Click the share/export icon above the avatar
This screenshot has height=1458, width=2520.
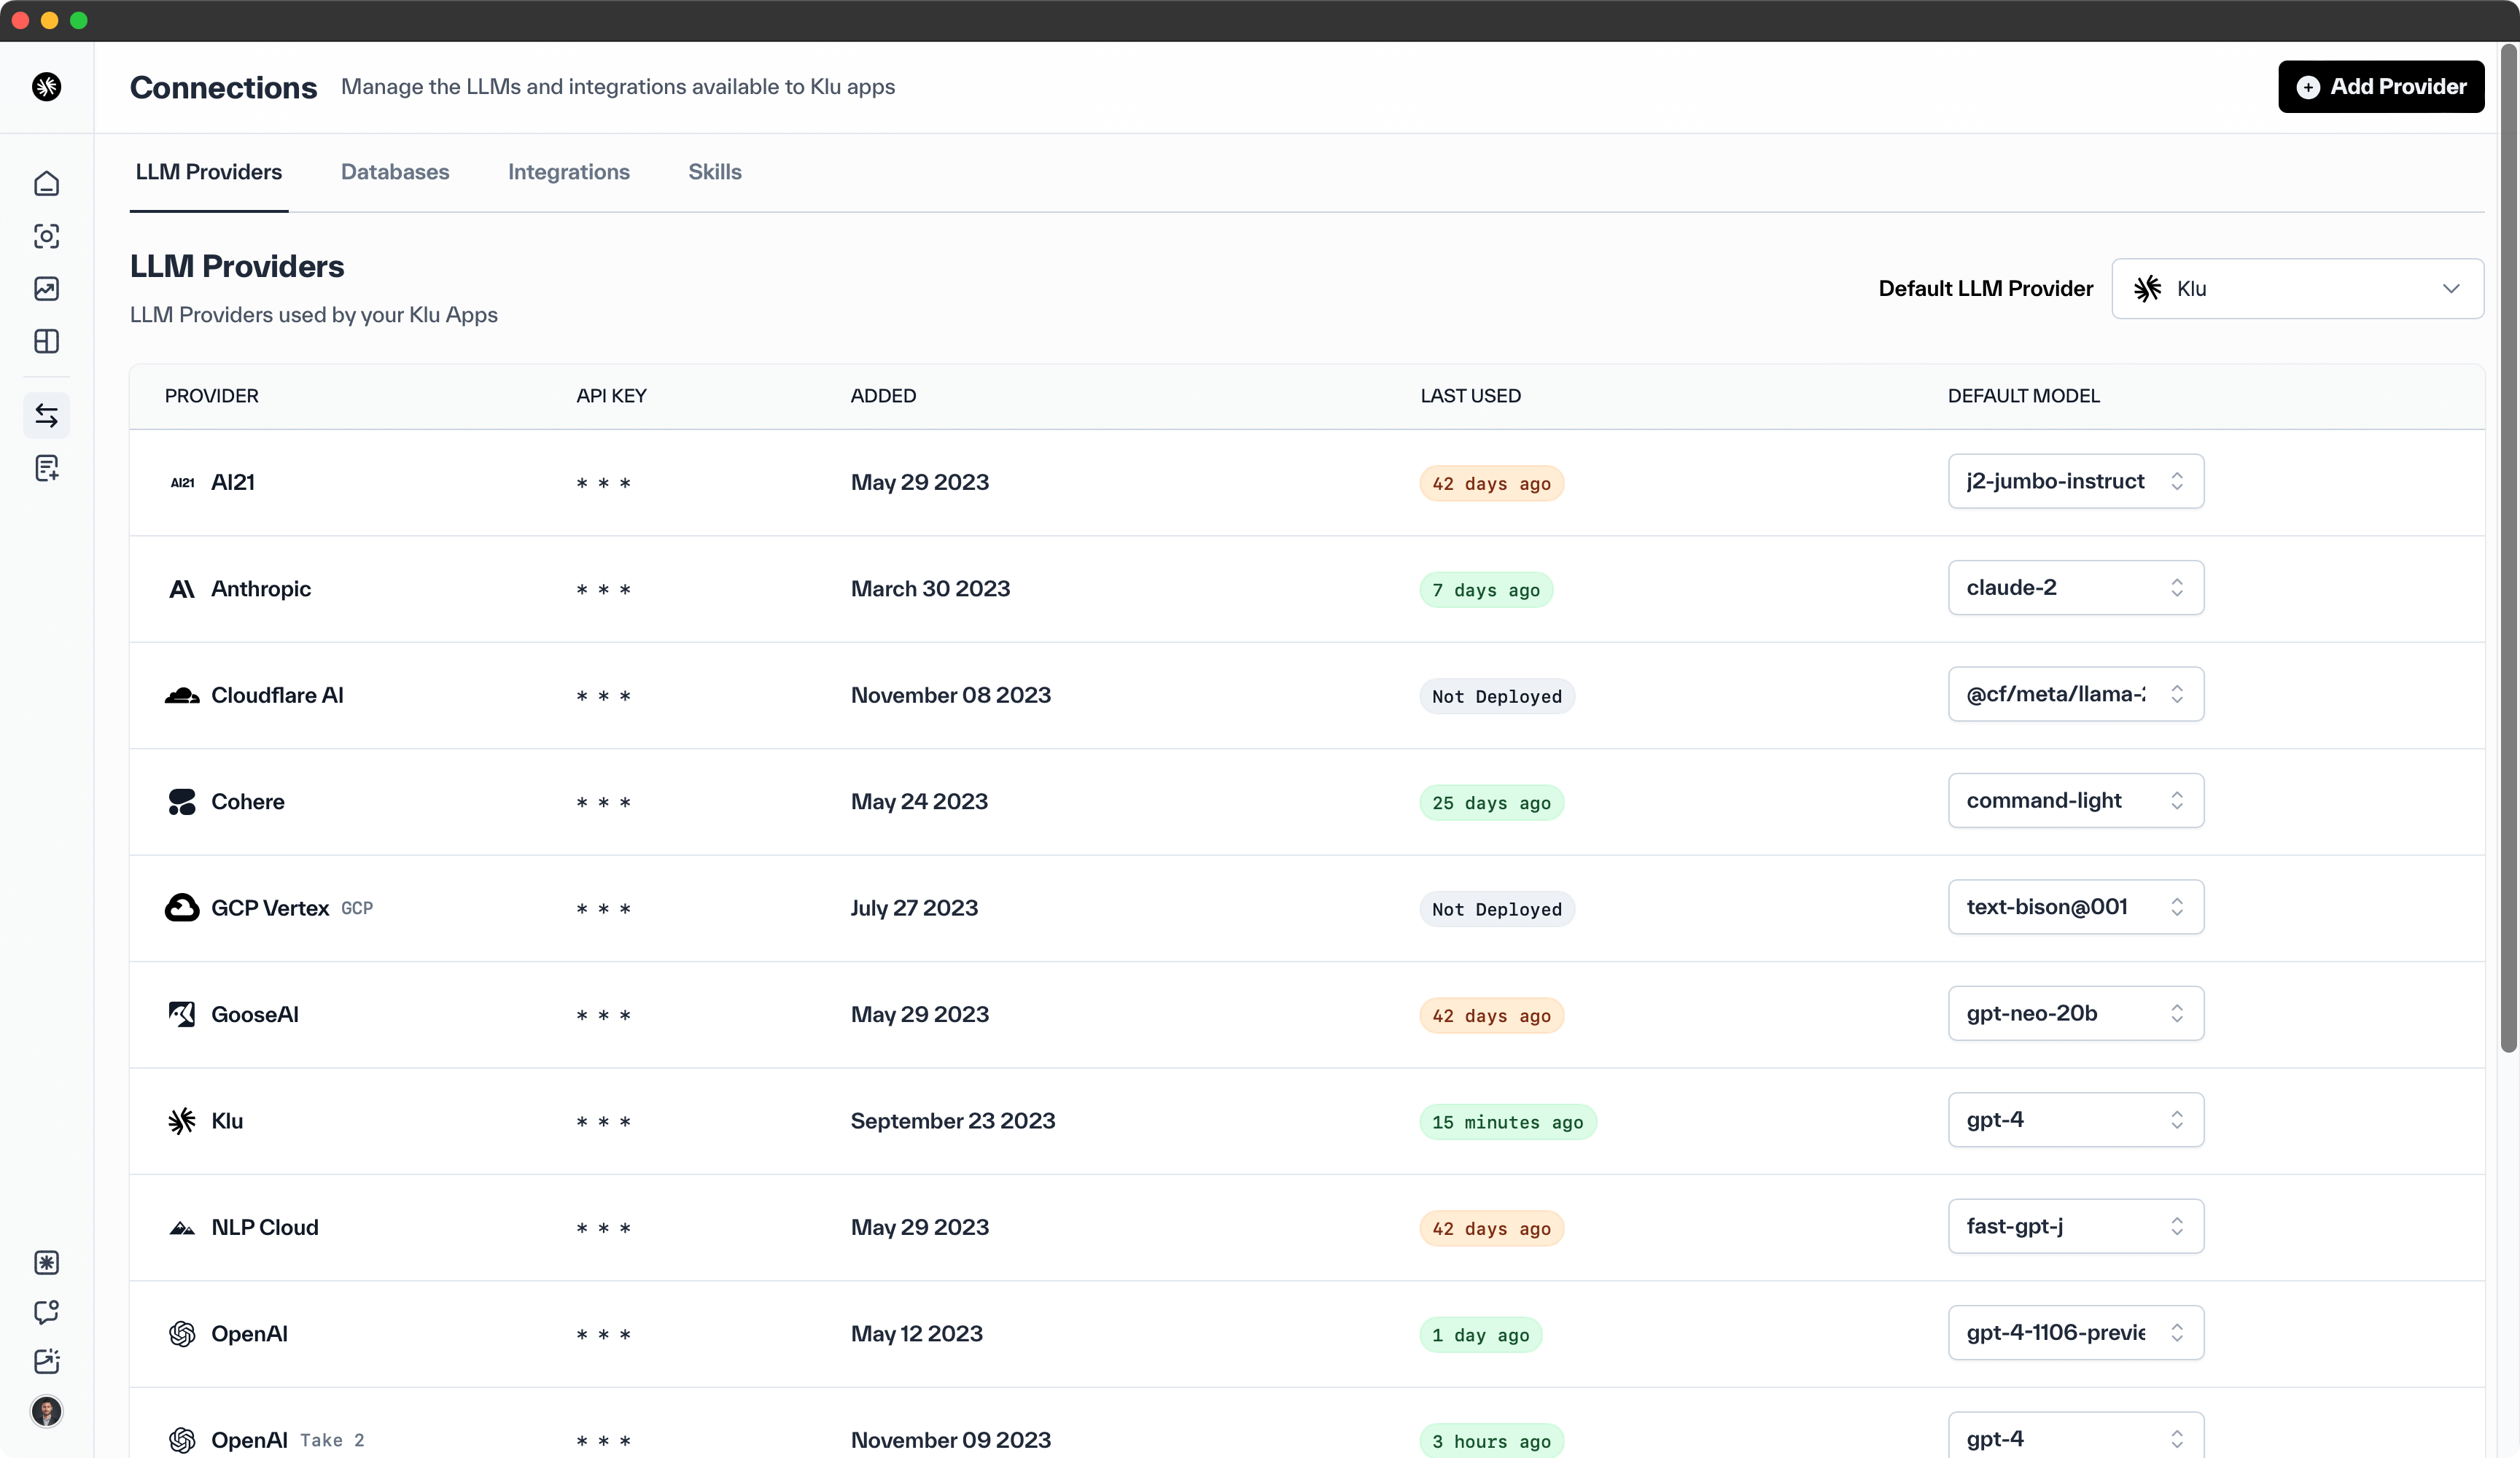click(46, 1362)
